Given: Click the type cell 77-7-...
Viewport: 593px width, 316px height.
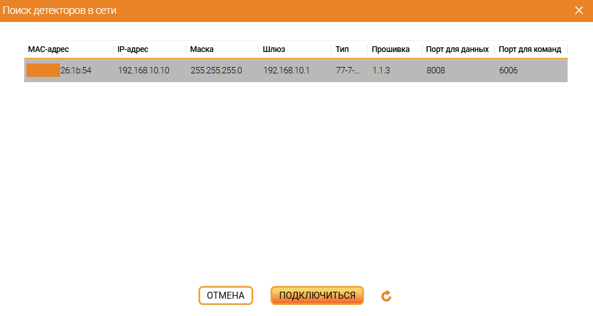Looking at the screenshot, I should pyautogui.click(x=348, y=70).
